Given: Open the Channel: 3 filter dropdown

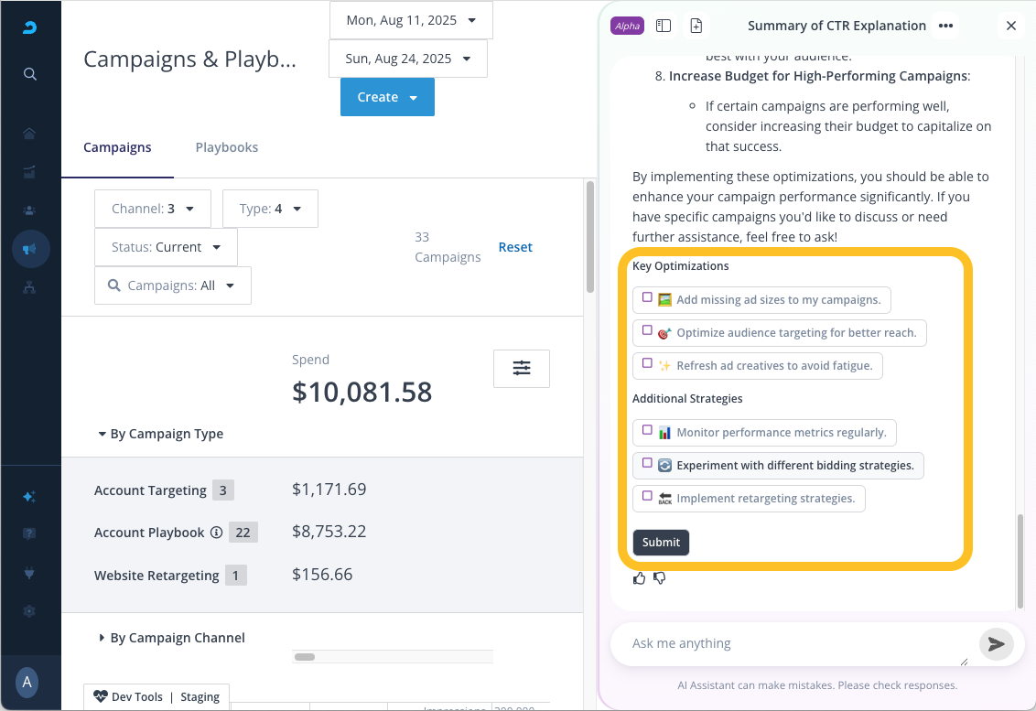Looking at the screenshot, I should click(153, 209).
